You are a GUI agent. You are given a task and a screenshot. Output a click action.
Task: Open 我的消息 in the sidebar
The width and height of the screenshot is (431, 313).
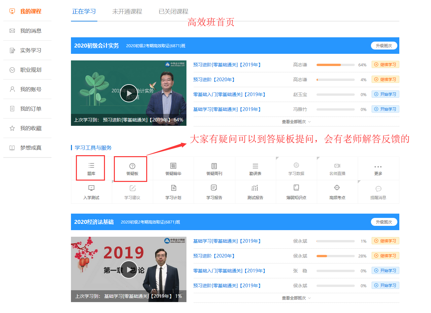coord(30,31)
